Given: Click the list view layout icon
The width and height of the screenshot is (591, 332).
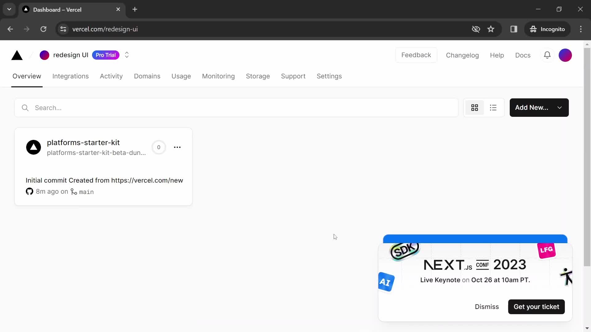Looking at the screenshot, I should (493, 107).
